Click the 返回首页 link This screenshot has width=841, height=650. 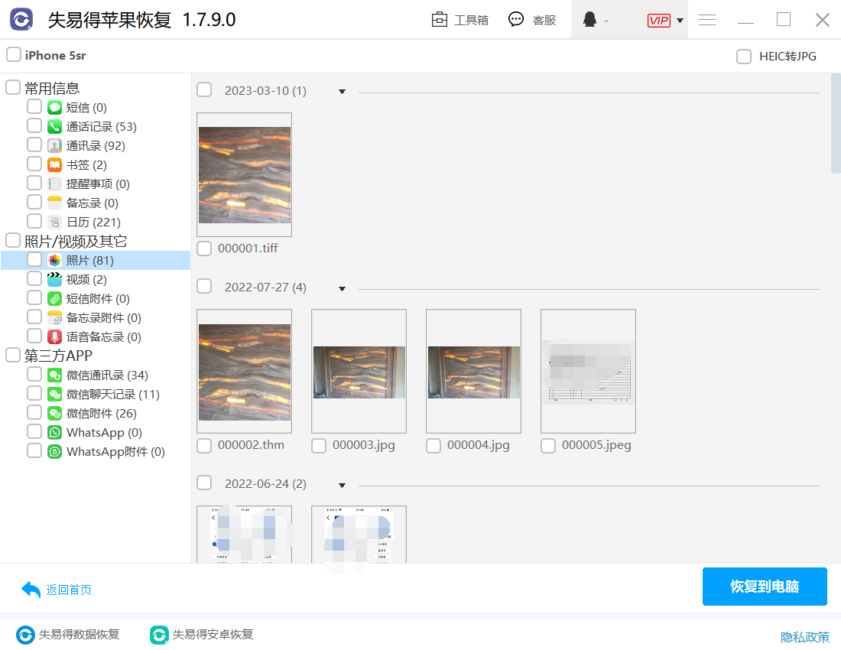68,590
